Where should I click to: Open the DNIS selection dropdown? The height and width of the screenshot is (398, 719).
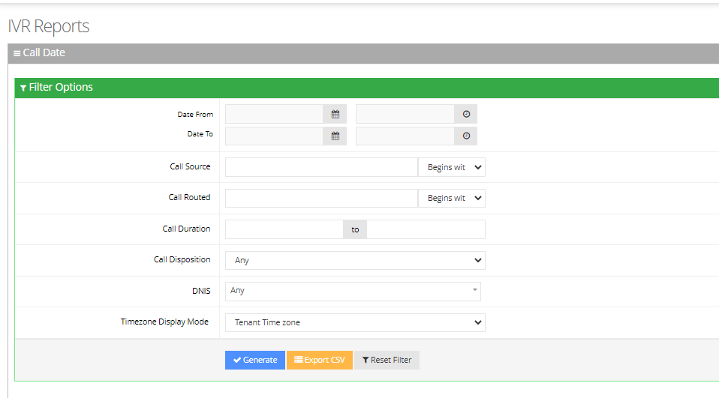click(353, 291)
